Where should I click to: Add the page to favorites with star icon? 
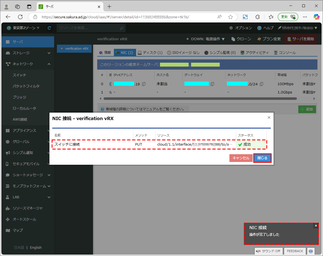tap(230, 17)
